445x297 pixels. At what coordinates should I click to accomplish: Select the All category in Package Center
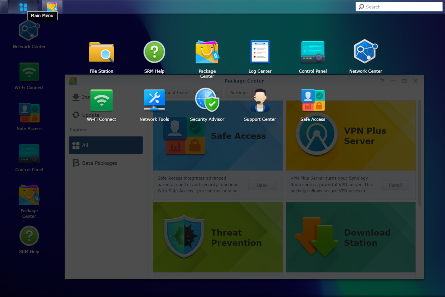click(106, 145)
